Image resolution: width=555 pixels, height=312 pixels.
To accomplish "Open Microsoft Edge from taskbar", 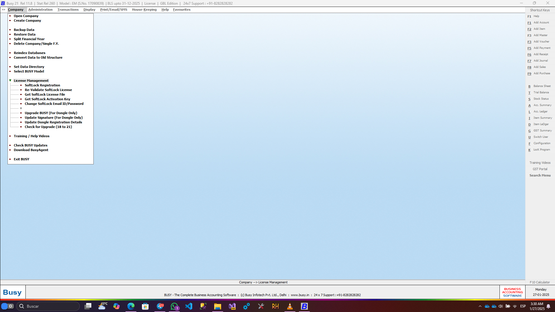I will 131,306.
